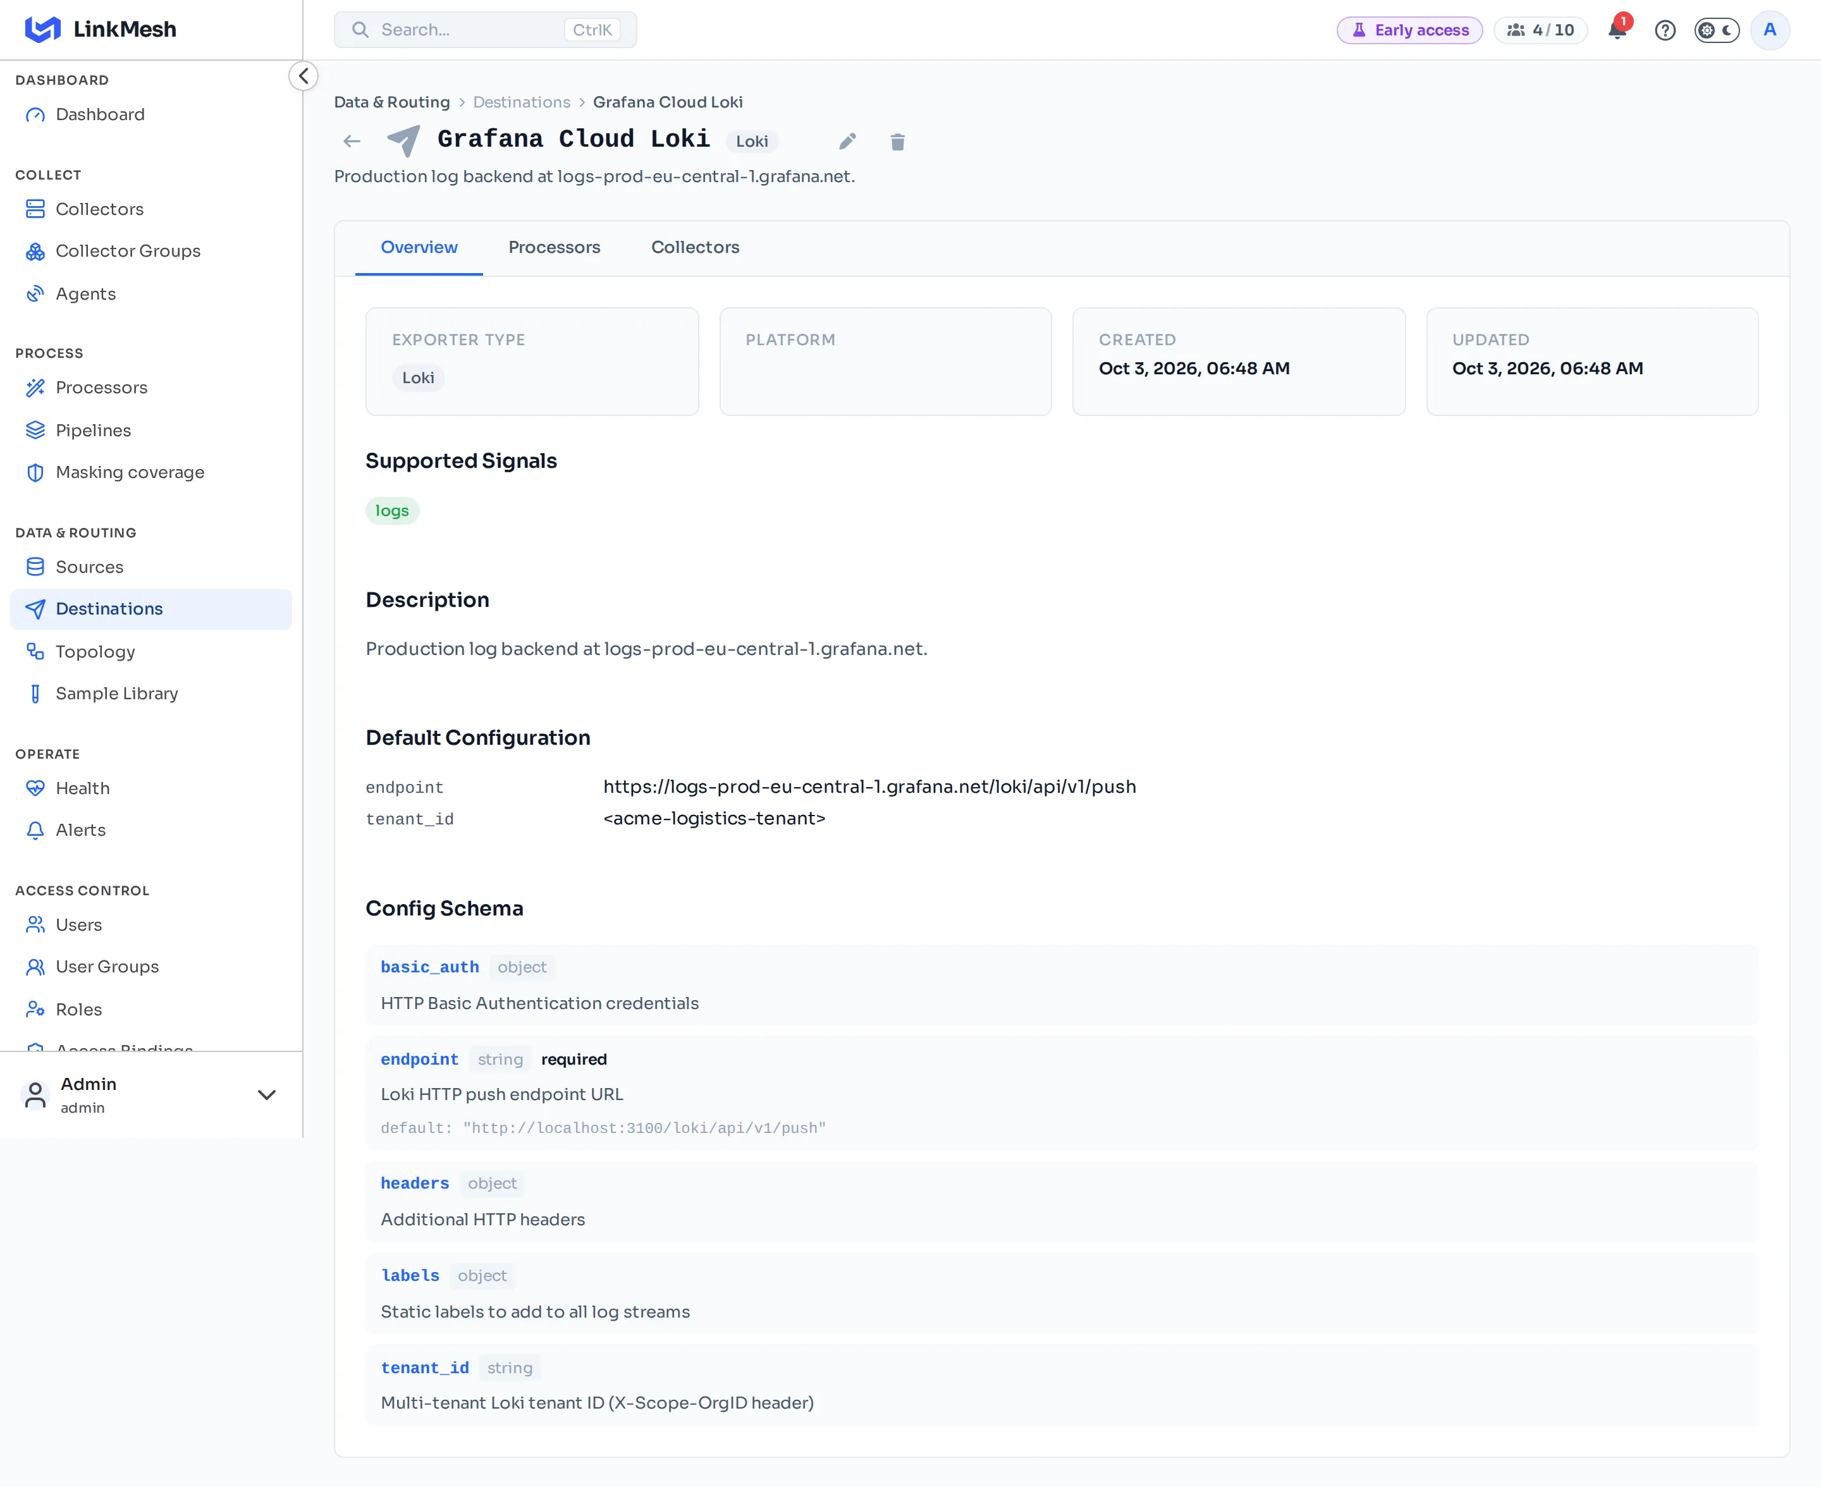Click the <acme-logistics-tenant> value
This screenshot has height=1487, width=1821.
(x=714, y=818)
